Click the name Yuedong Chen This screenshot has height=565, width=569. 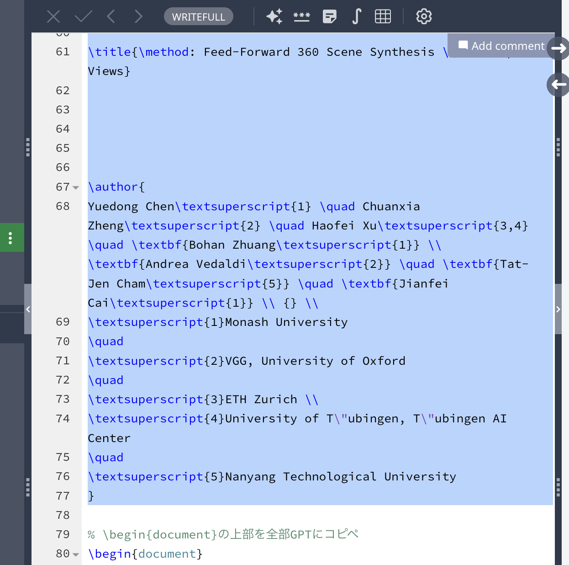pos(131,206)
